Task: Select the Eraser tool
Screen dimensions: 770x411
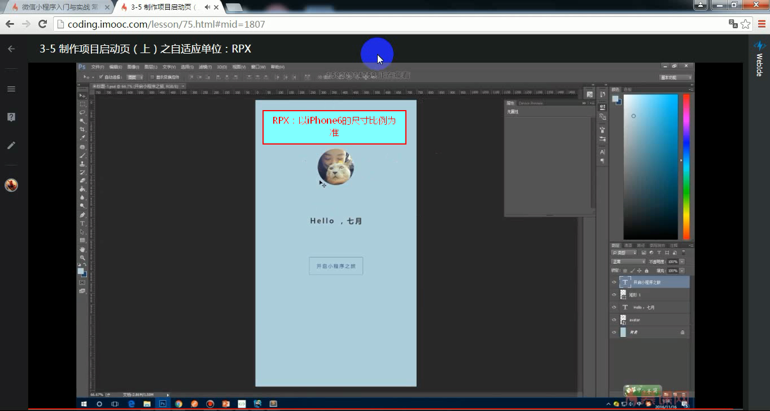Action: tap(82, 181)
